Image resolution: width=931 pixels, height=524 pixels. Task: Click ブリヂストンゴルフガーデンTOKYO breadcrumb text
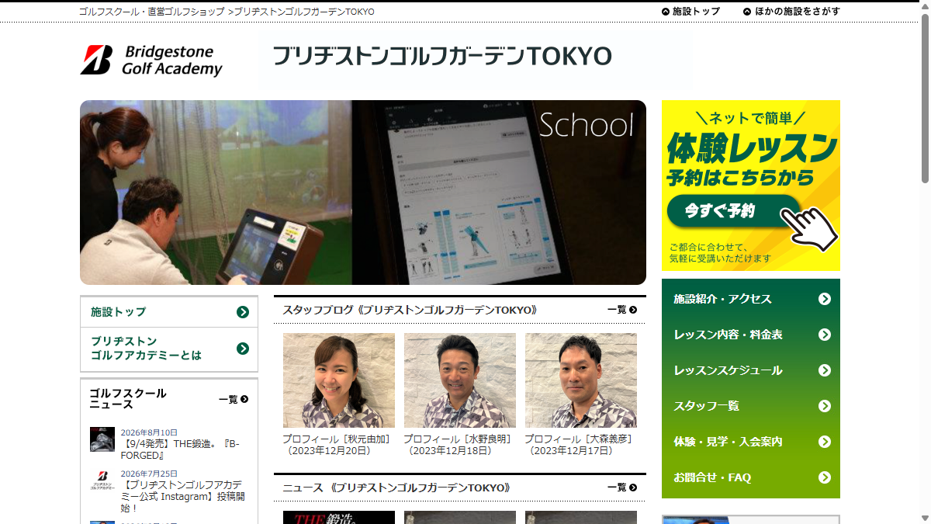303,12
